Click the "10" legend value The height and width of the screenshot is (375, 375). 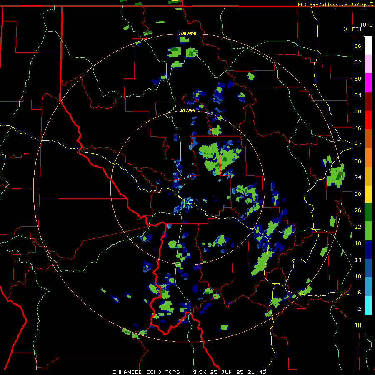tap(358, 276)
